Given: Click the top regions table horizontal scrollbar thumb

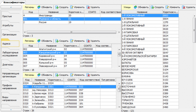Looking at the screenshot, I should (71, 32).
